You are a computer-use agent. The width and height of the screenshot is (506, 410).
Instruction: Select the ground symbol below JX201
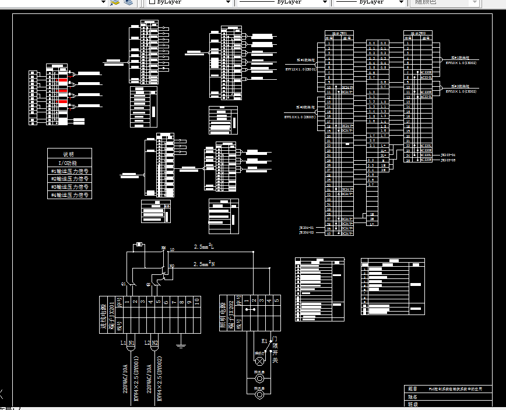(x=181, y=345)
